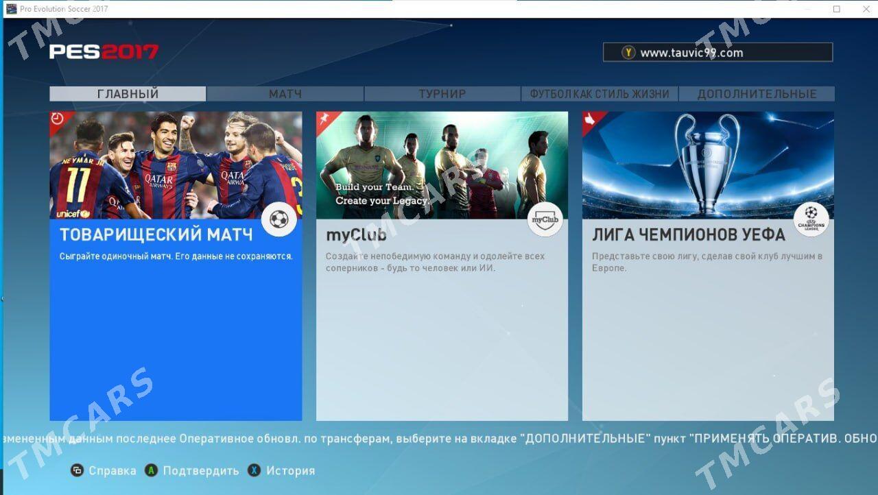
Task: Click the myClub shield badge icon
Action: (x=545, y=219)
